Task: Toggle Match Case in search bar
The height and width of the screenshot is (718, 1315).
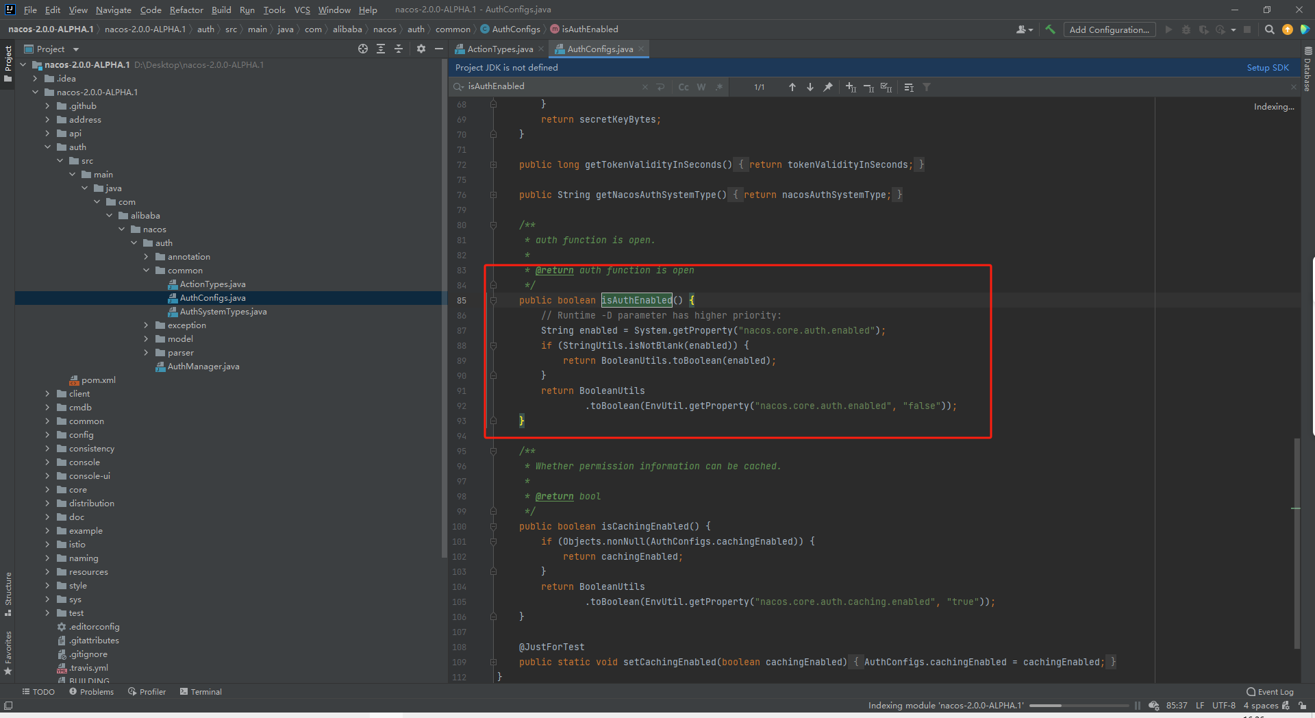Action: (684, 87)
